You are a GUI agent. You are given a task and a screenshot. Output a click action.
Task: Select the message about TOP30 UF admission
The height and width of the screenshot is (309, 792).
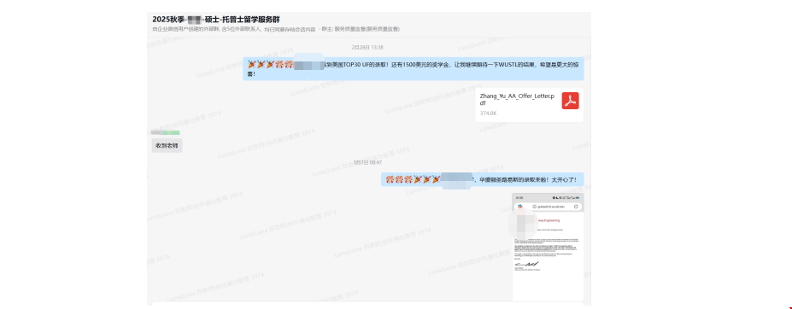click(x=414, y=68)
